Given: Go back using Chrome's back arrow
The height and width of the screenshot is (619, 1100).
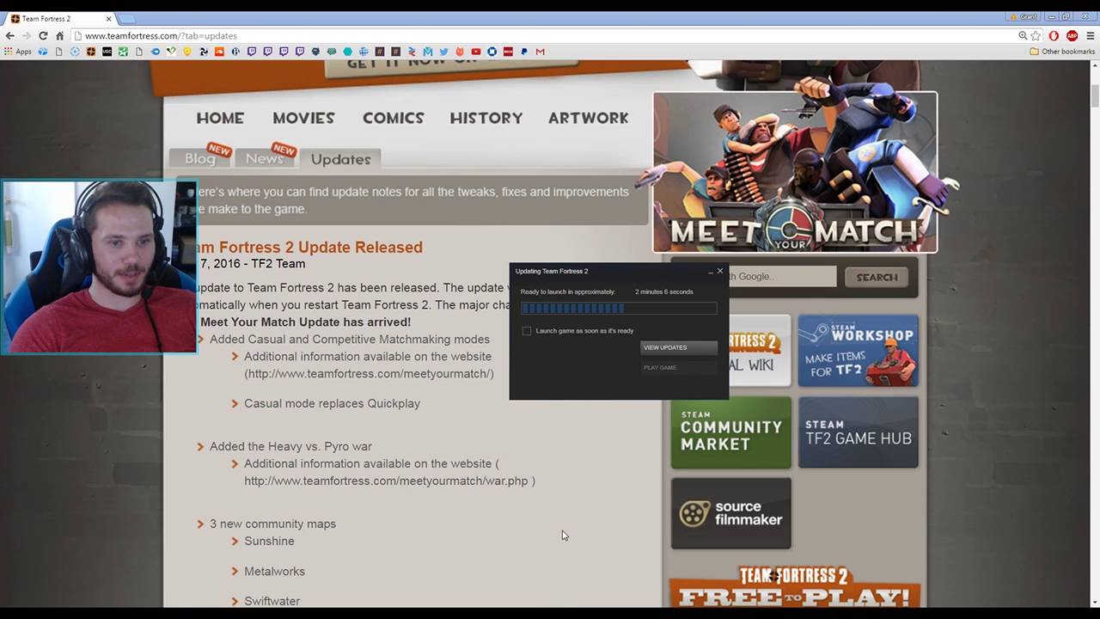Looking at the screenshot, I should (x=9, y=35).
